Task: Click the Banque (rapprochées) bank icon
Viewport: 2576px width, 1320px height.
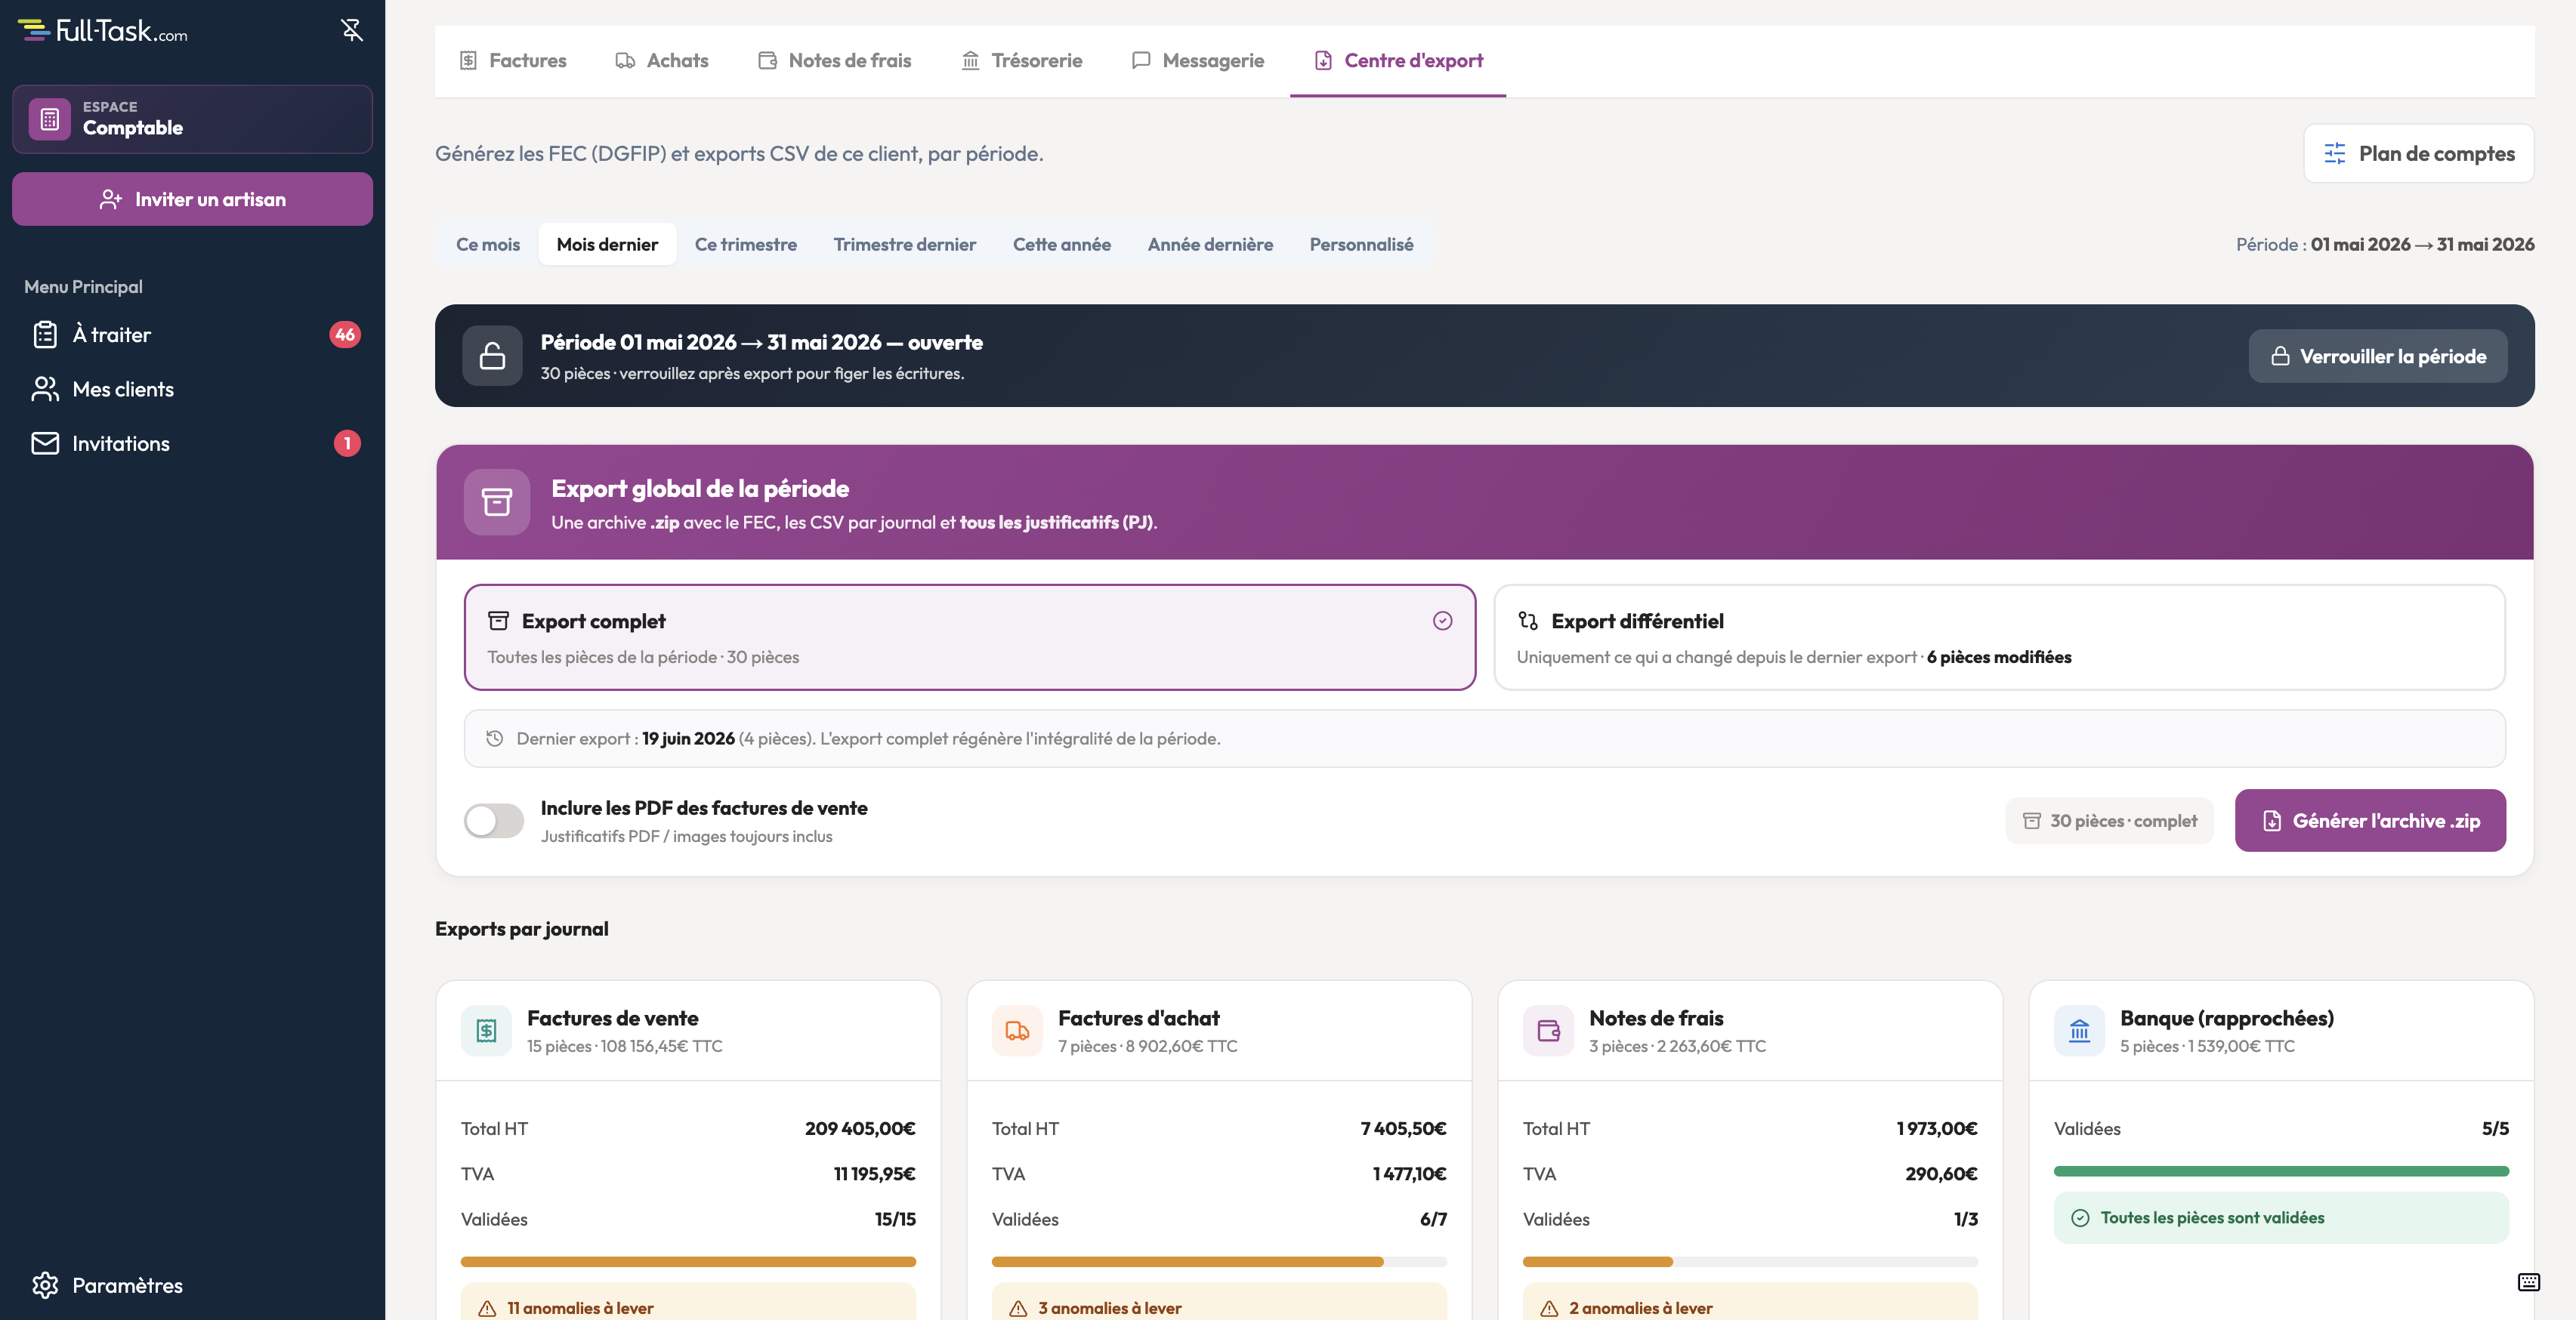Action: point(2079,1031)
